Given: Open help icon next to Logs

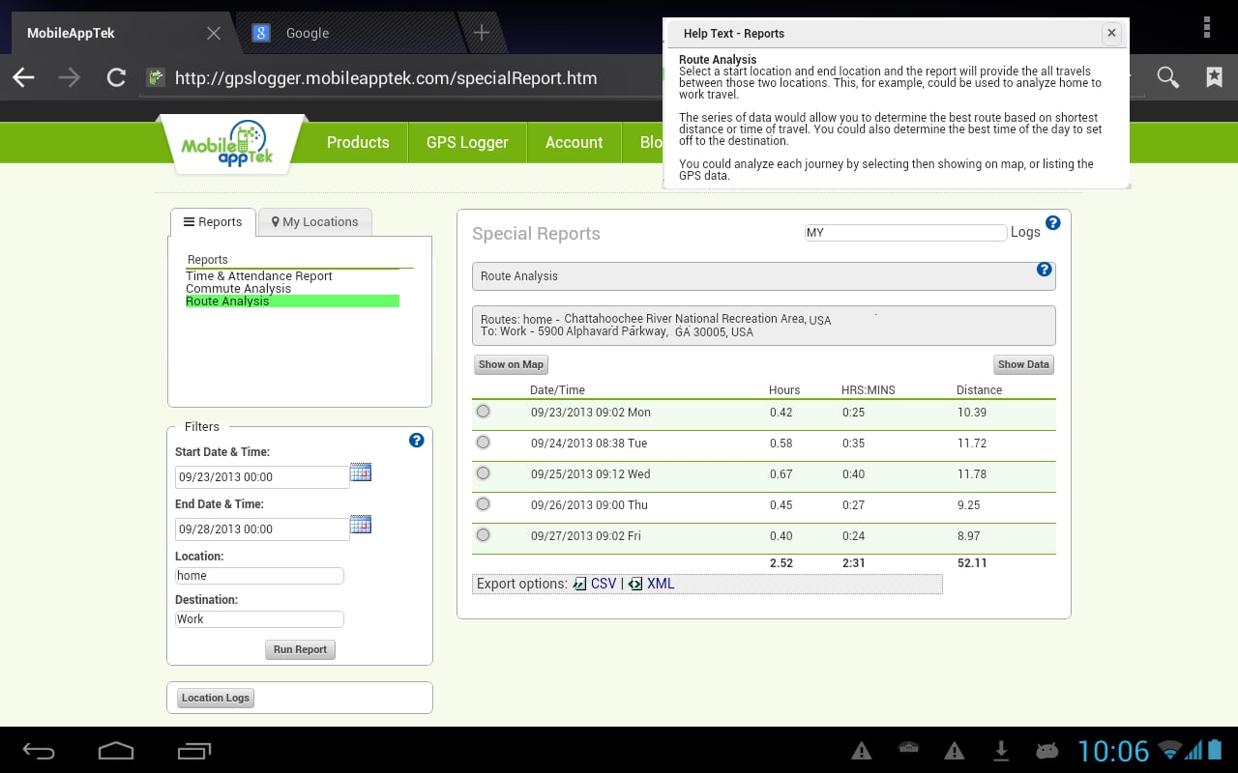Looking at the screenshot, I should point(1053,222).
